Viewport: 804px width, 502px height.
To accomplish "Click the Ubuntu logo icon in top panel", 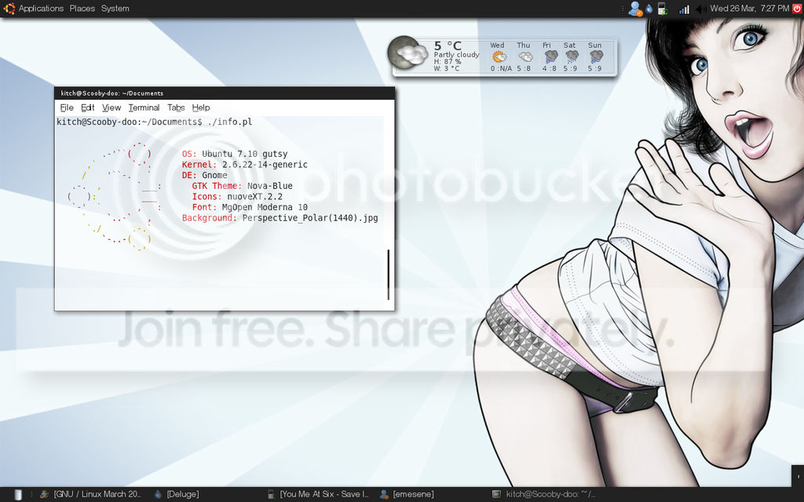I will tap(9, 8).
